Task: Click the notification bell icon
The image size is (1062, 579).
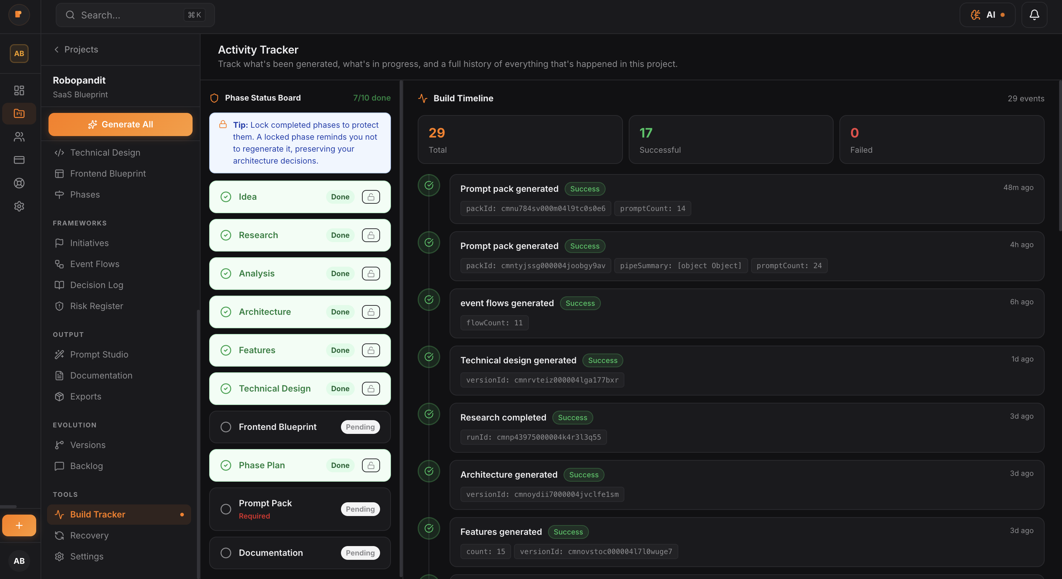Action: pyautogui.click(x=1034, y=15)
